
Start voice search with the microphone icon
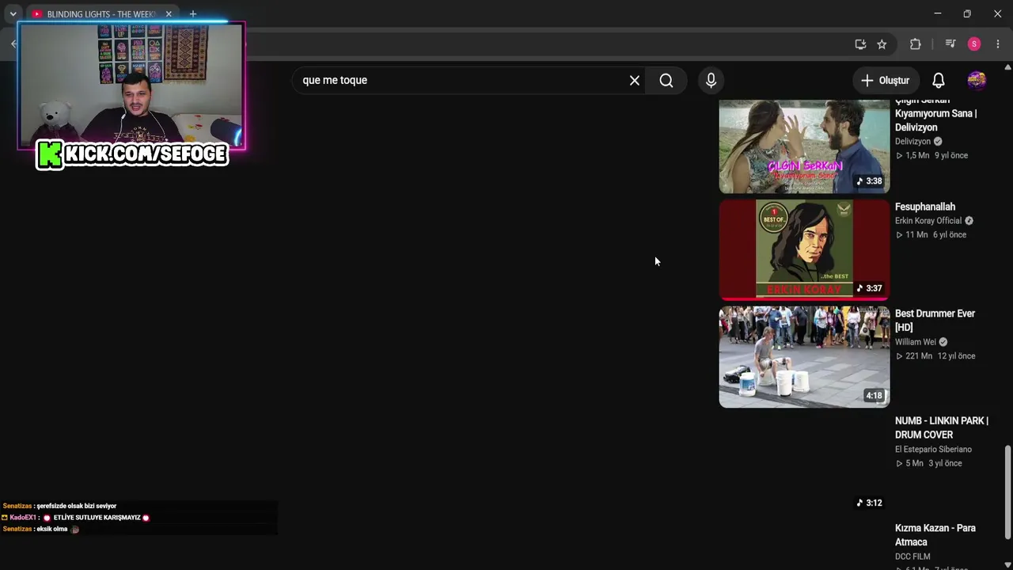[711, 80]
